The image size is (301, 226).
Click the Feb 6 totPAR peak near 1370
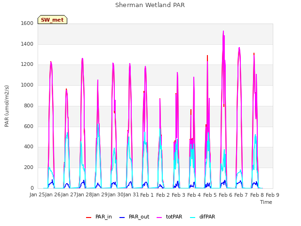[239, 48]
